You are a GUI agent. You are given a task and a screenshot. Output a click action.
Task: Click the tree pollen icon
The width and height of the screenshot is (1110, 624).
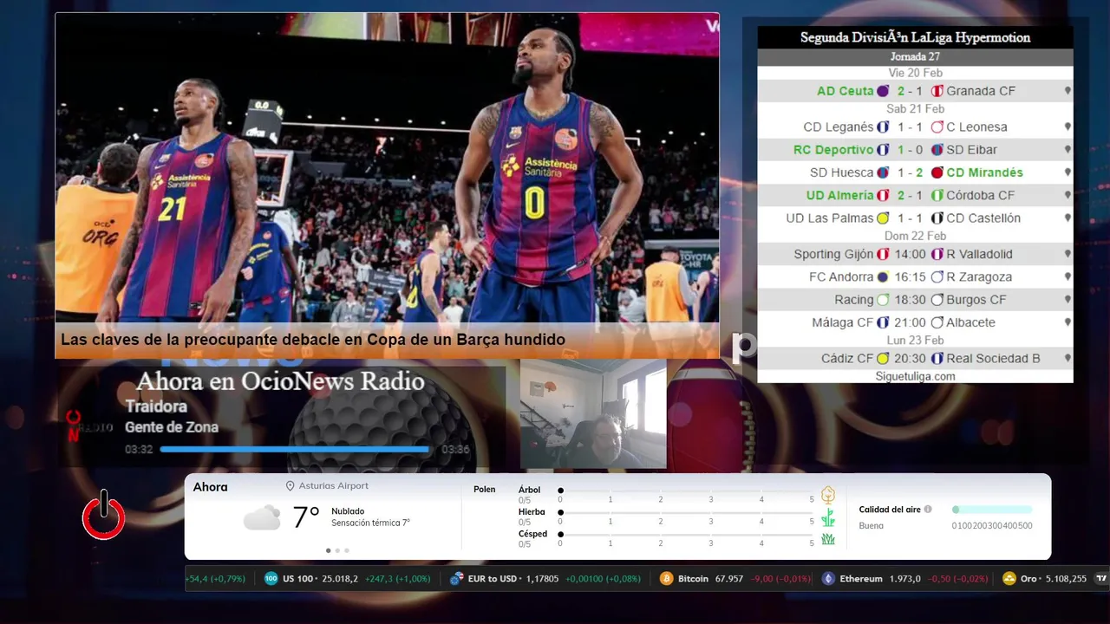(828, 495)
